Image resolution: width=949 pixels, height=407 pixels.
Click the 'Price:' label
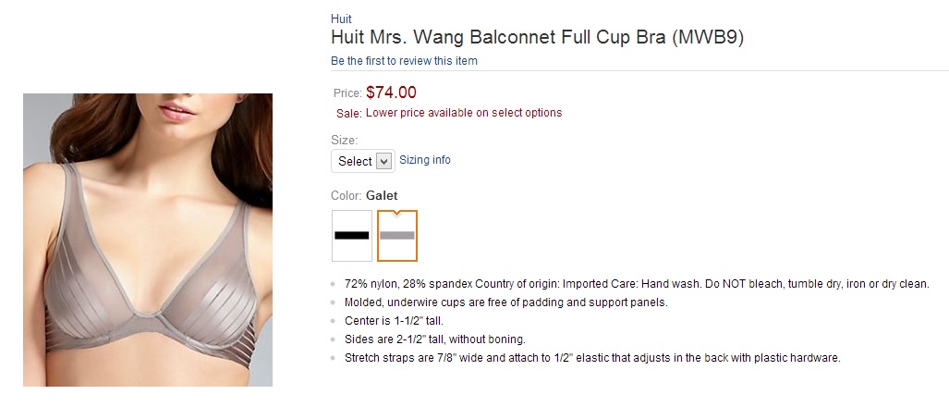point(347,93)
